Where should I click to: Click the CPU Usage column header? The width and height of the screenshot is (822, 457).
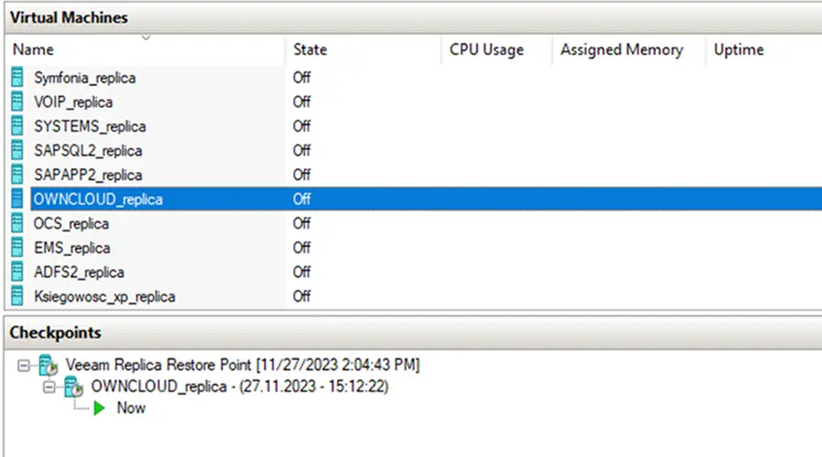pos(486,49)
